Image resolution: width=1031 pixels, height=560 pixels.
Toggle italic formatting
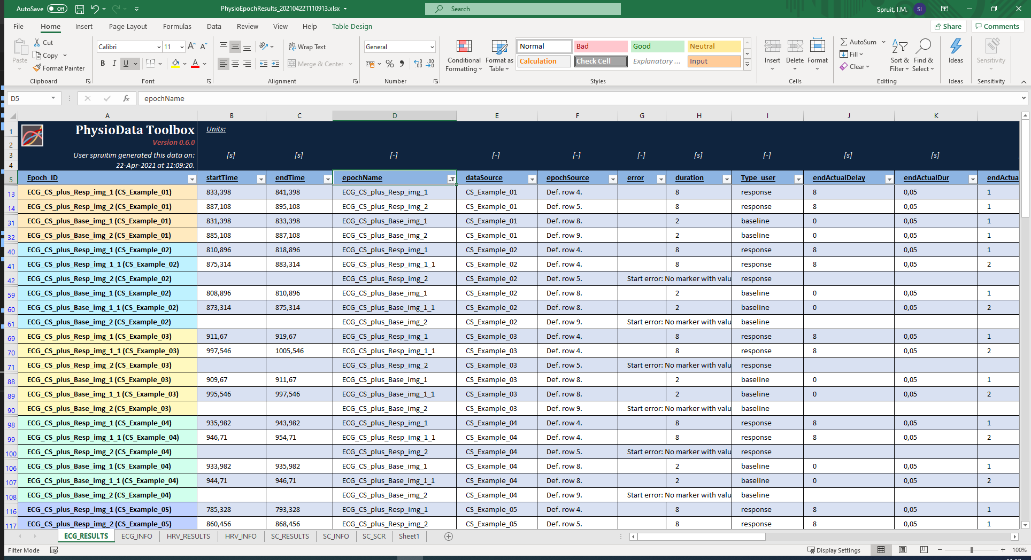[114, 64]
